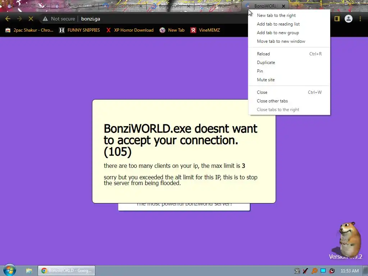The image size is (368, 276).
Task: Close the leftmost BonziWORLD tab
Action: tap(45, 6)
